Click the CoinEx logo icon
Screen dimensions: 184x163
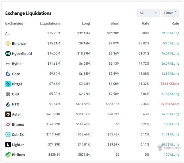[8, 135]
